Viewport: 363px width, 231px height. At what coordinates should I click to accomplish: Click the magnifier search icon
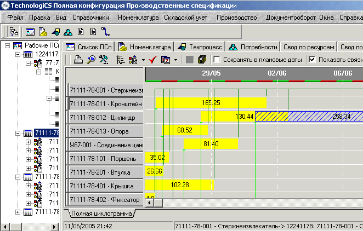click(90, 60)
